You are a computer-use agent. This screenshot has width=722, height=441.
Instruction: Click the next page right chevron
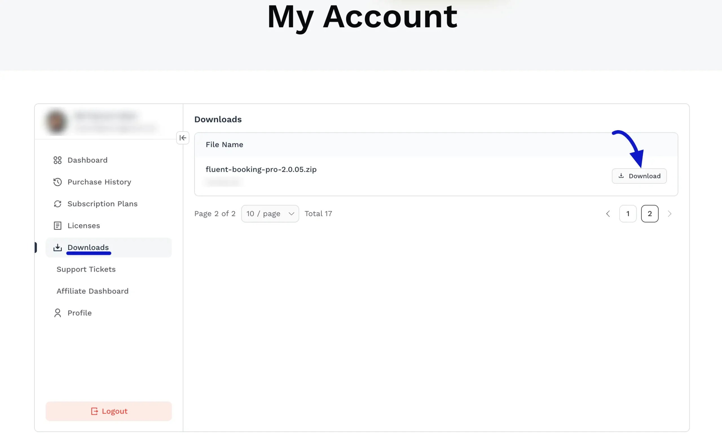(670, 214)
